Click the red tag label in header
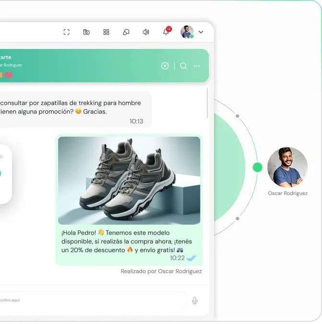322x324 pixels. tap(8, 75)
